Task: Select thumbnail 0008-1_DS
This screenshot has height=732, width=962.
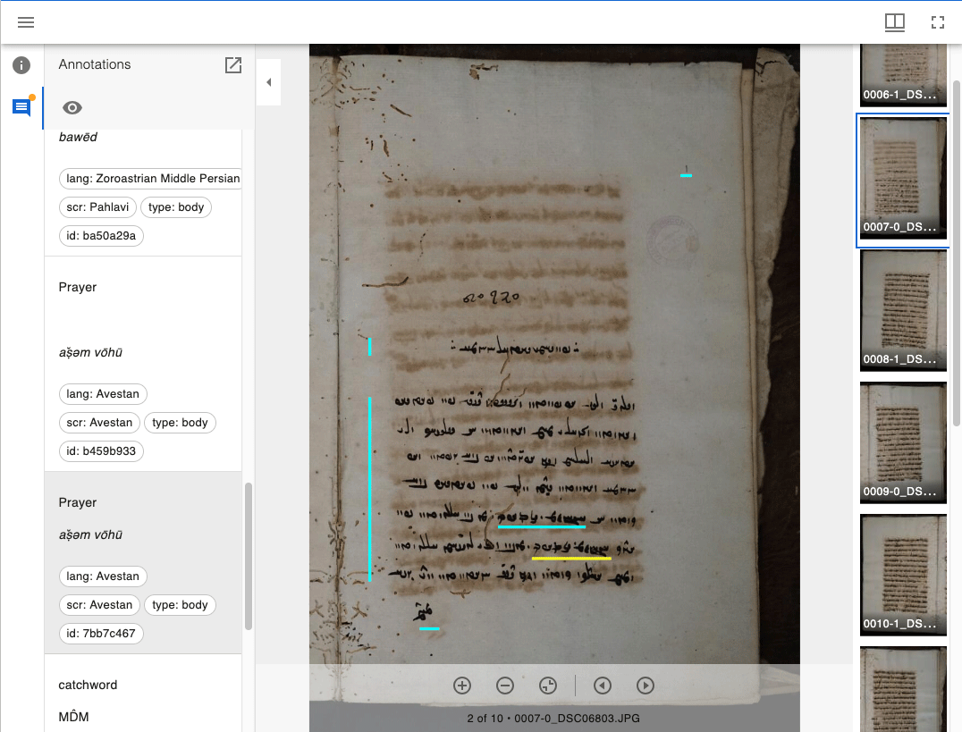Action: tap(903, 309)
